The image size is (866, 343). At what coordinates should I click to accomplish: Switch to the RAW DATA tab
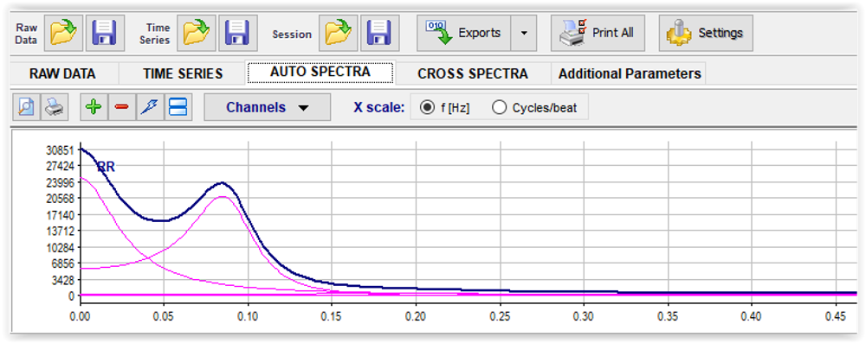pos(62,73)
